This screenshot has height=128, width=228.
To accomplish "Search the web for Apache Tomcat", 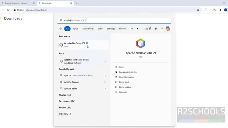I will (72, 82).
